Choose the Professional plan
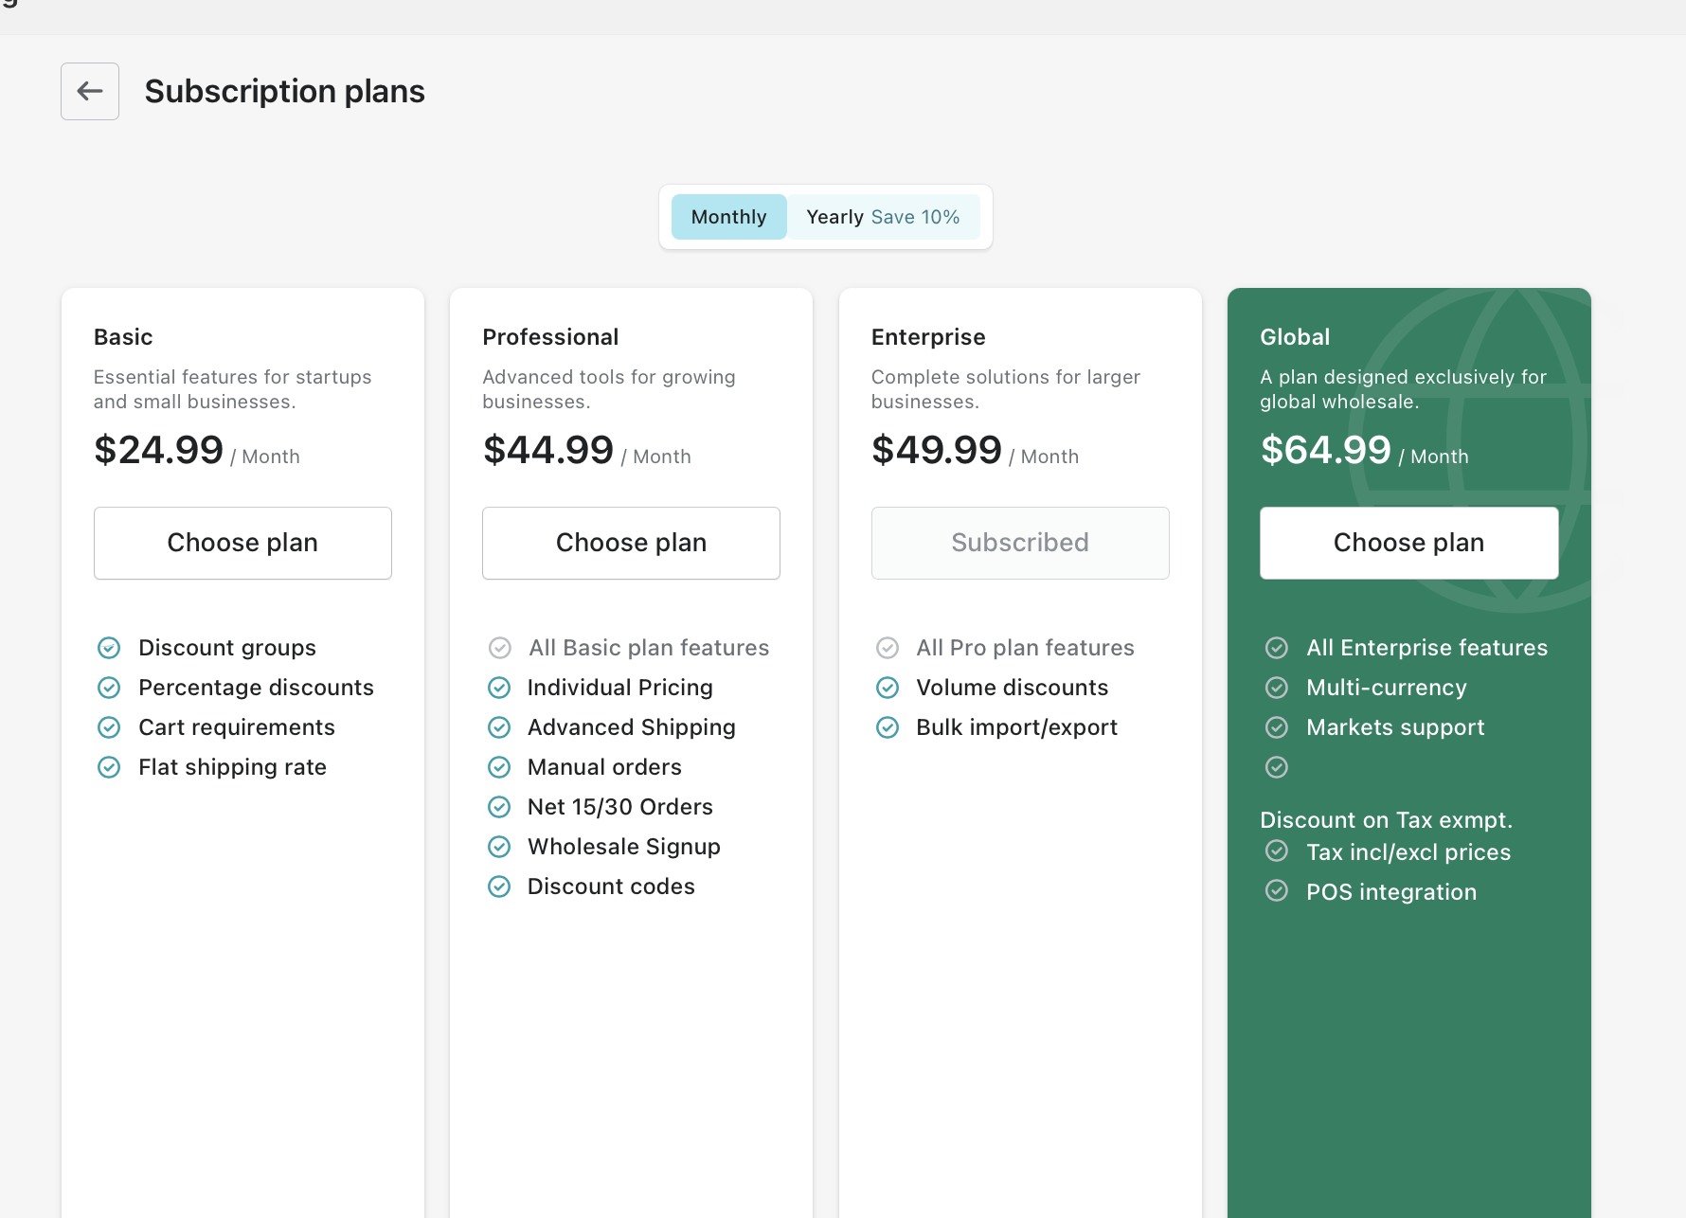The width and height of the screenshot is (1686, 1218). 631,543
